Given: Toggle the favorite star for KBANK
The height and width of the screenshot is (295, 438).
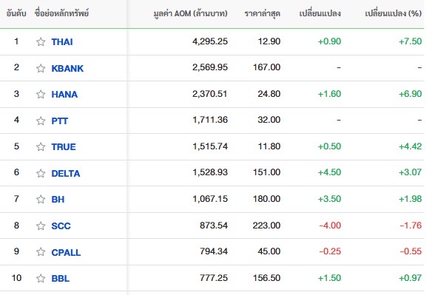Looking at the screenshot, I should tap(41, 68).
